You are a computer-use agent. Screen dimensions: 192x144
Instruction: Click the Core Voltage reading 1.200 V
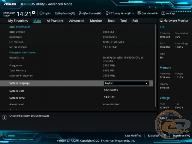point(179,47)
